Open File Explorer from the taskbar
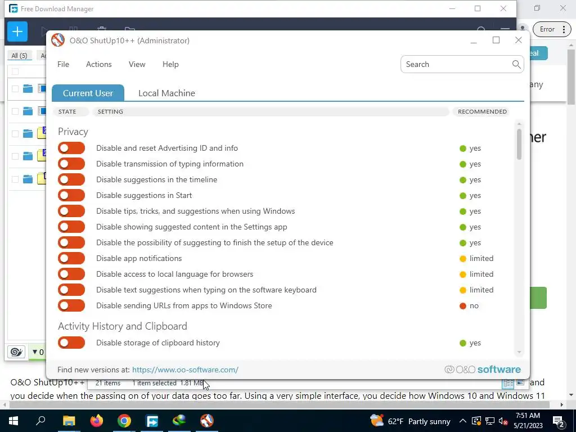The image size is (576, 432). tap(69, 421)
